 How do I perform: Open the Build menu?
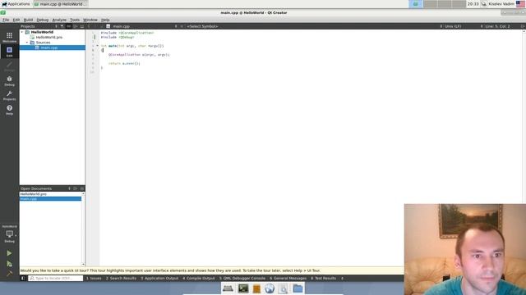(x=28, y=20)
